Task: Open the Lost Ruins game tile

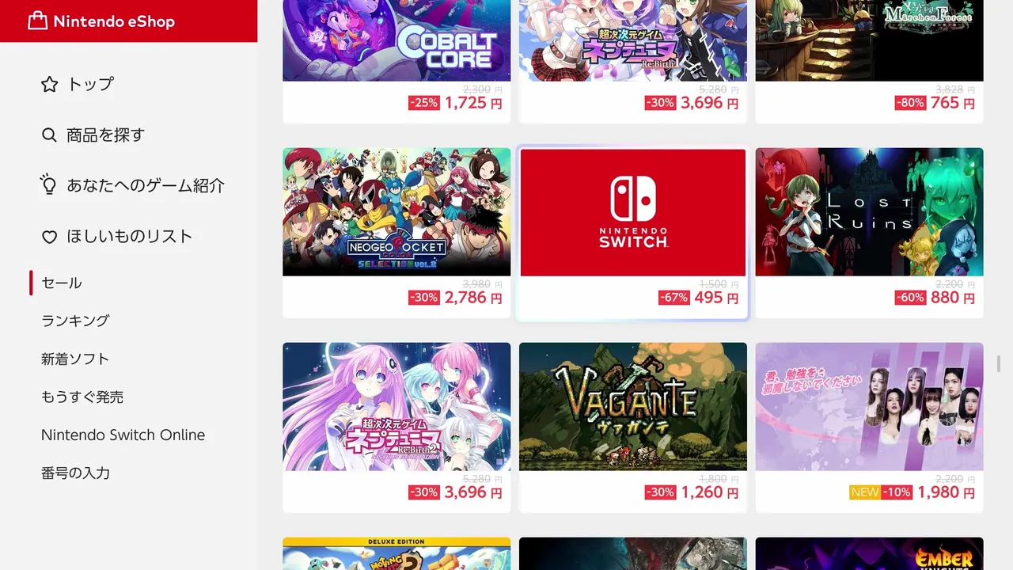Action: (x=869, y=233)
